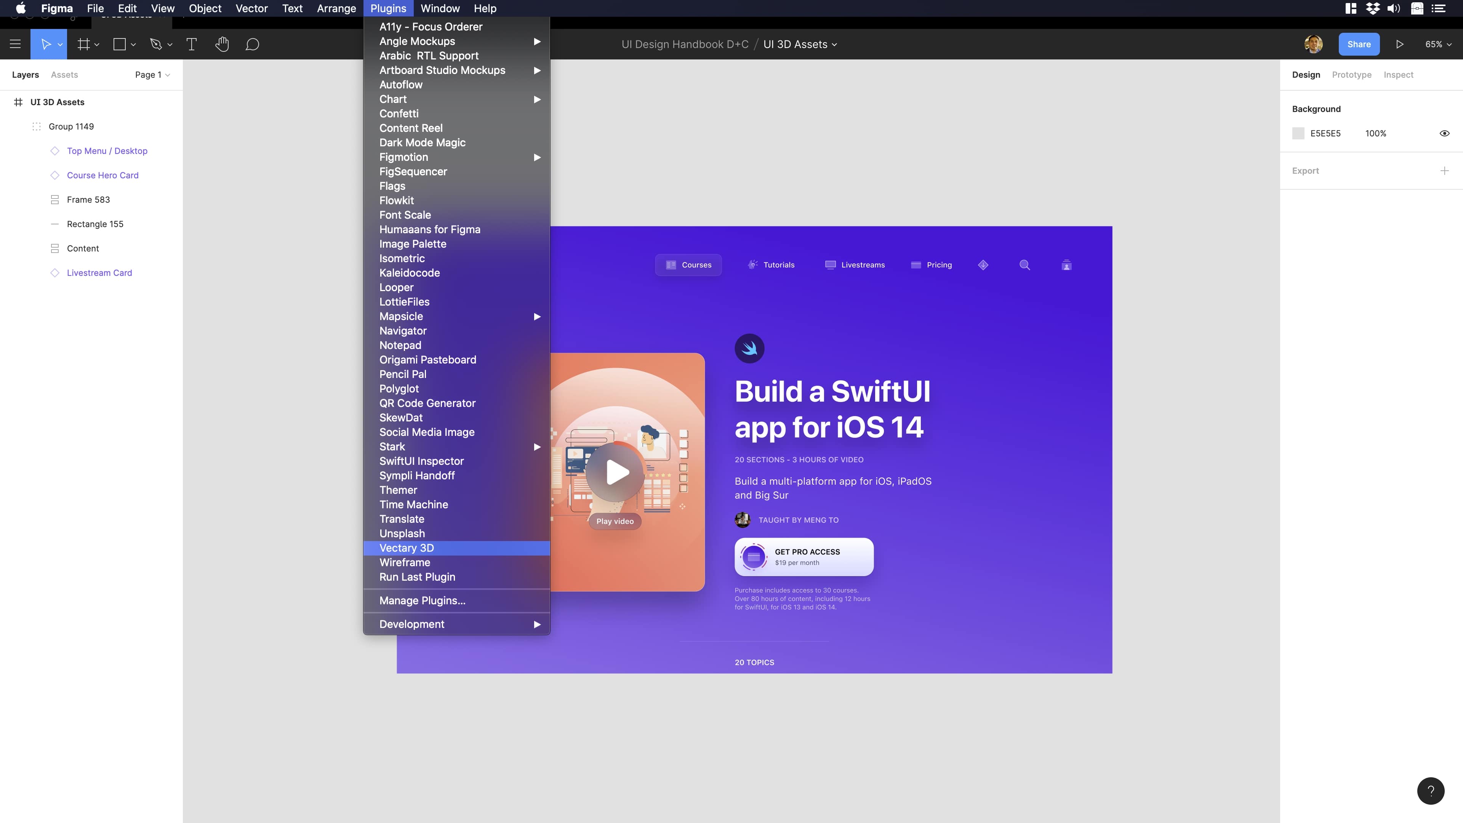This screenshot has height=823, width=1463.
Task: Select the Frame tool in the toolbar
Action: point(83,44)
